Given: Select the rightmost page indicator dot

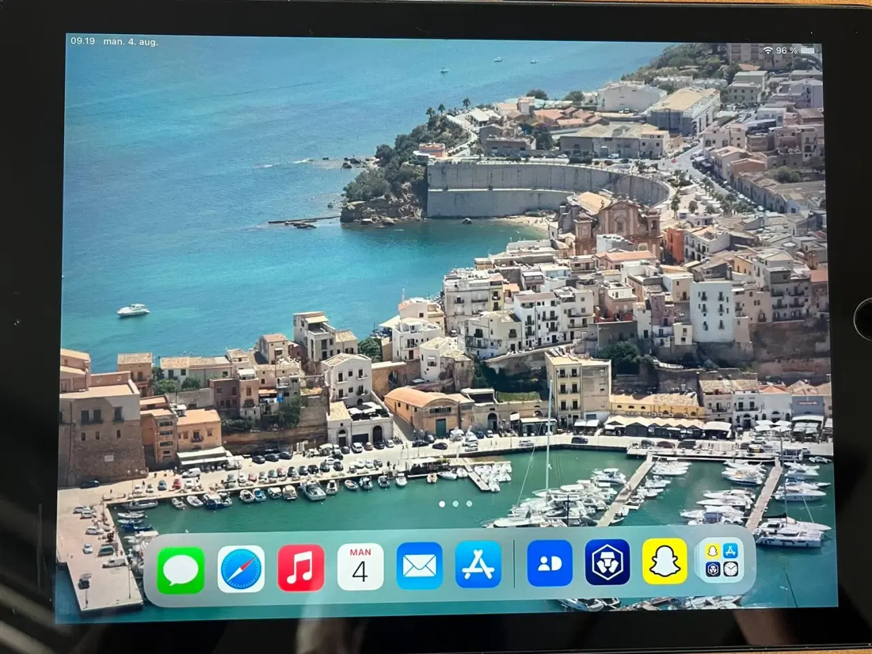Looking at the screenshot, I should pos(469,503).
